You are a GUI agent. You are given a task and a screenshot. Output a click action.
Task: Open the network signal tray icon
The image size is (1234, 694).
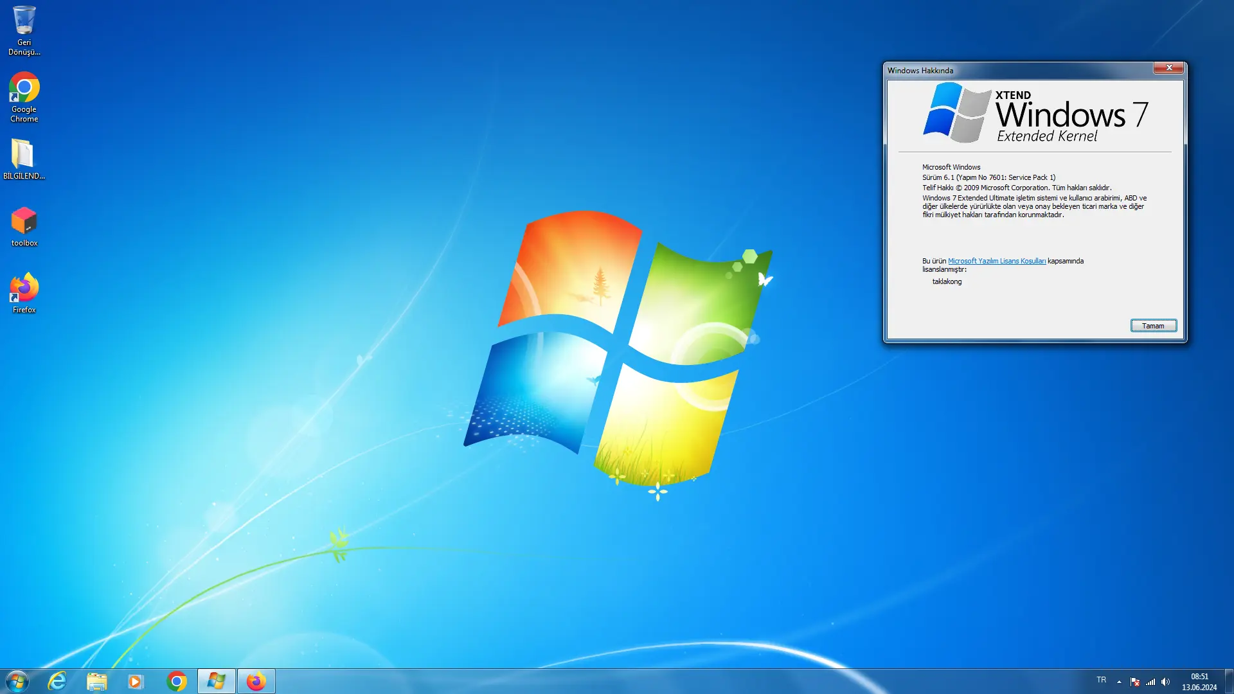1150,682
